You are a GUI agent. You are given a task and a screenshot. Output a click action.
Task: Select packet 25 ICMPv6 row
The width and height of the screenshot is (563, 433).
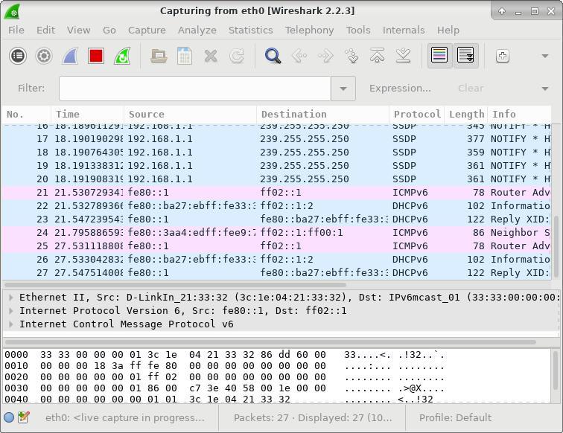coord(276,246)
